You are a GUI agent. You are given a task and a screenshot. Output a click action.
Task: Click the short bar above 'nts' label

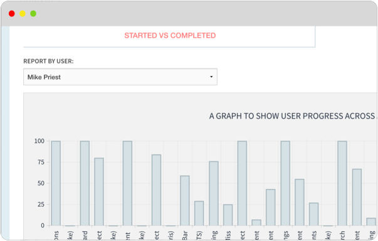coord(313,214)
